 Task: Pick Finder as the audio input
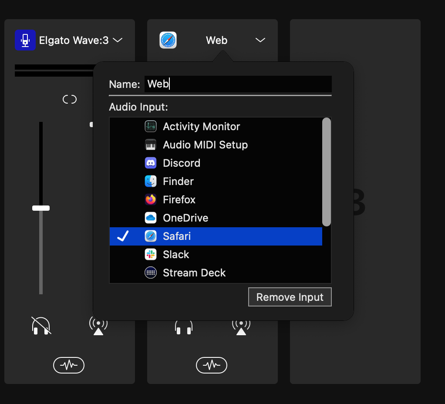[216, 181]
